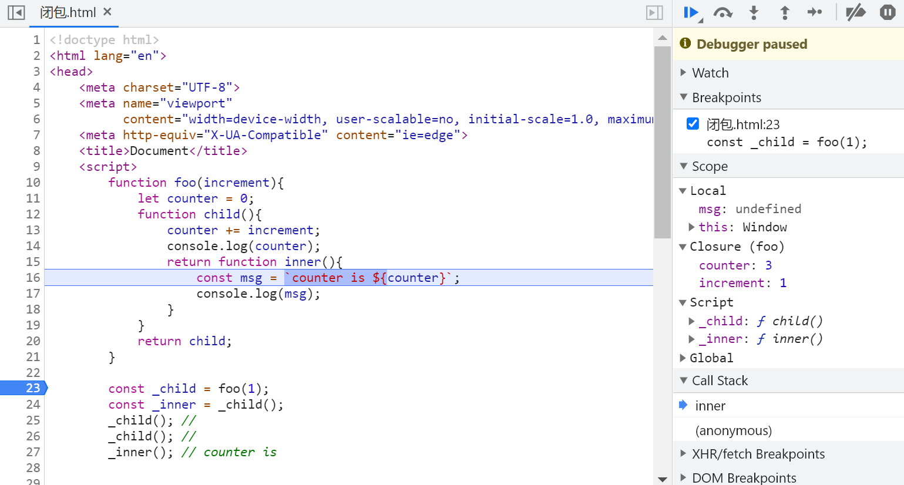Expand the Watch section
This screenshot has height=485, width=904.
click(710, 73)
